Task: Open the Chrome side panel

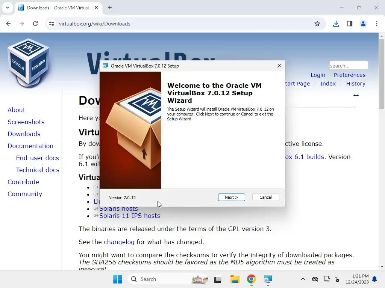Action: tap(350, 24)
